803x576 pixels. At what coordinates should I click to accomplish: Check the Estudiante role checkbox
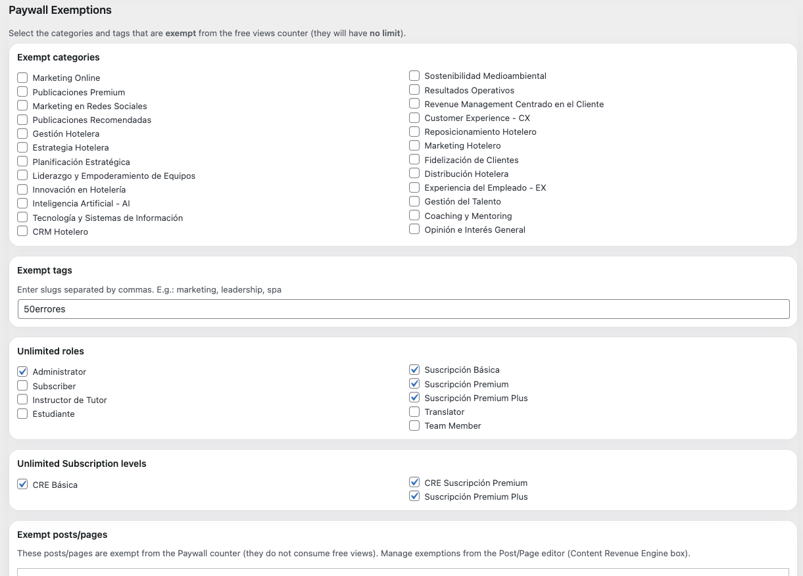[22, 413]
